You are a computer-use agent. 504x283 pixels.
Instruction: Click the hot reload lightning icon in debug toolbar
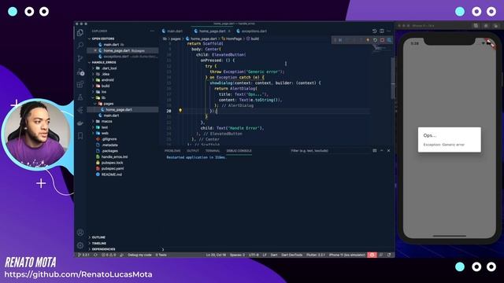click(x=368, y=40)
